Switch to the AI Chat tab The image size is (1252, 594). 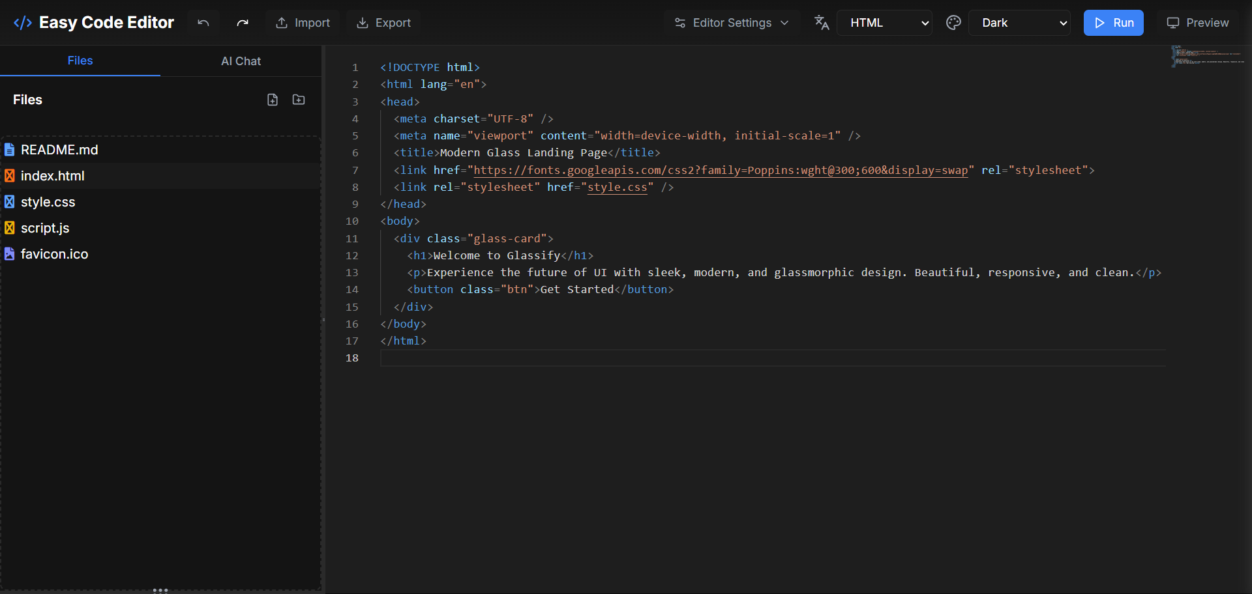(x=241, y=61)
